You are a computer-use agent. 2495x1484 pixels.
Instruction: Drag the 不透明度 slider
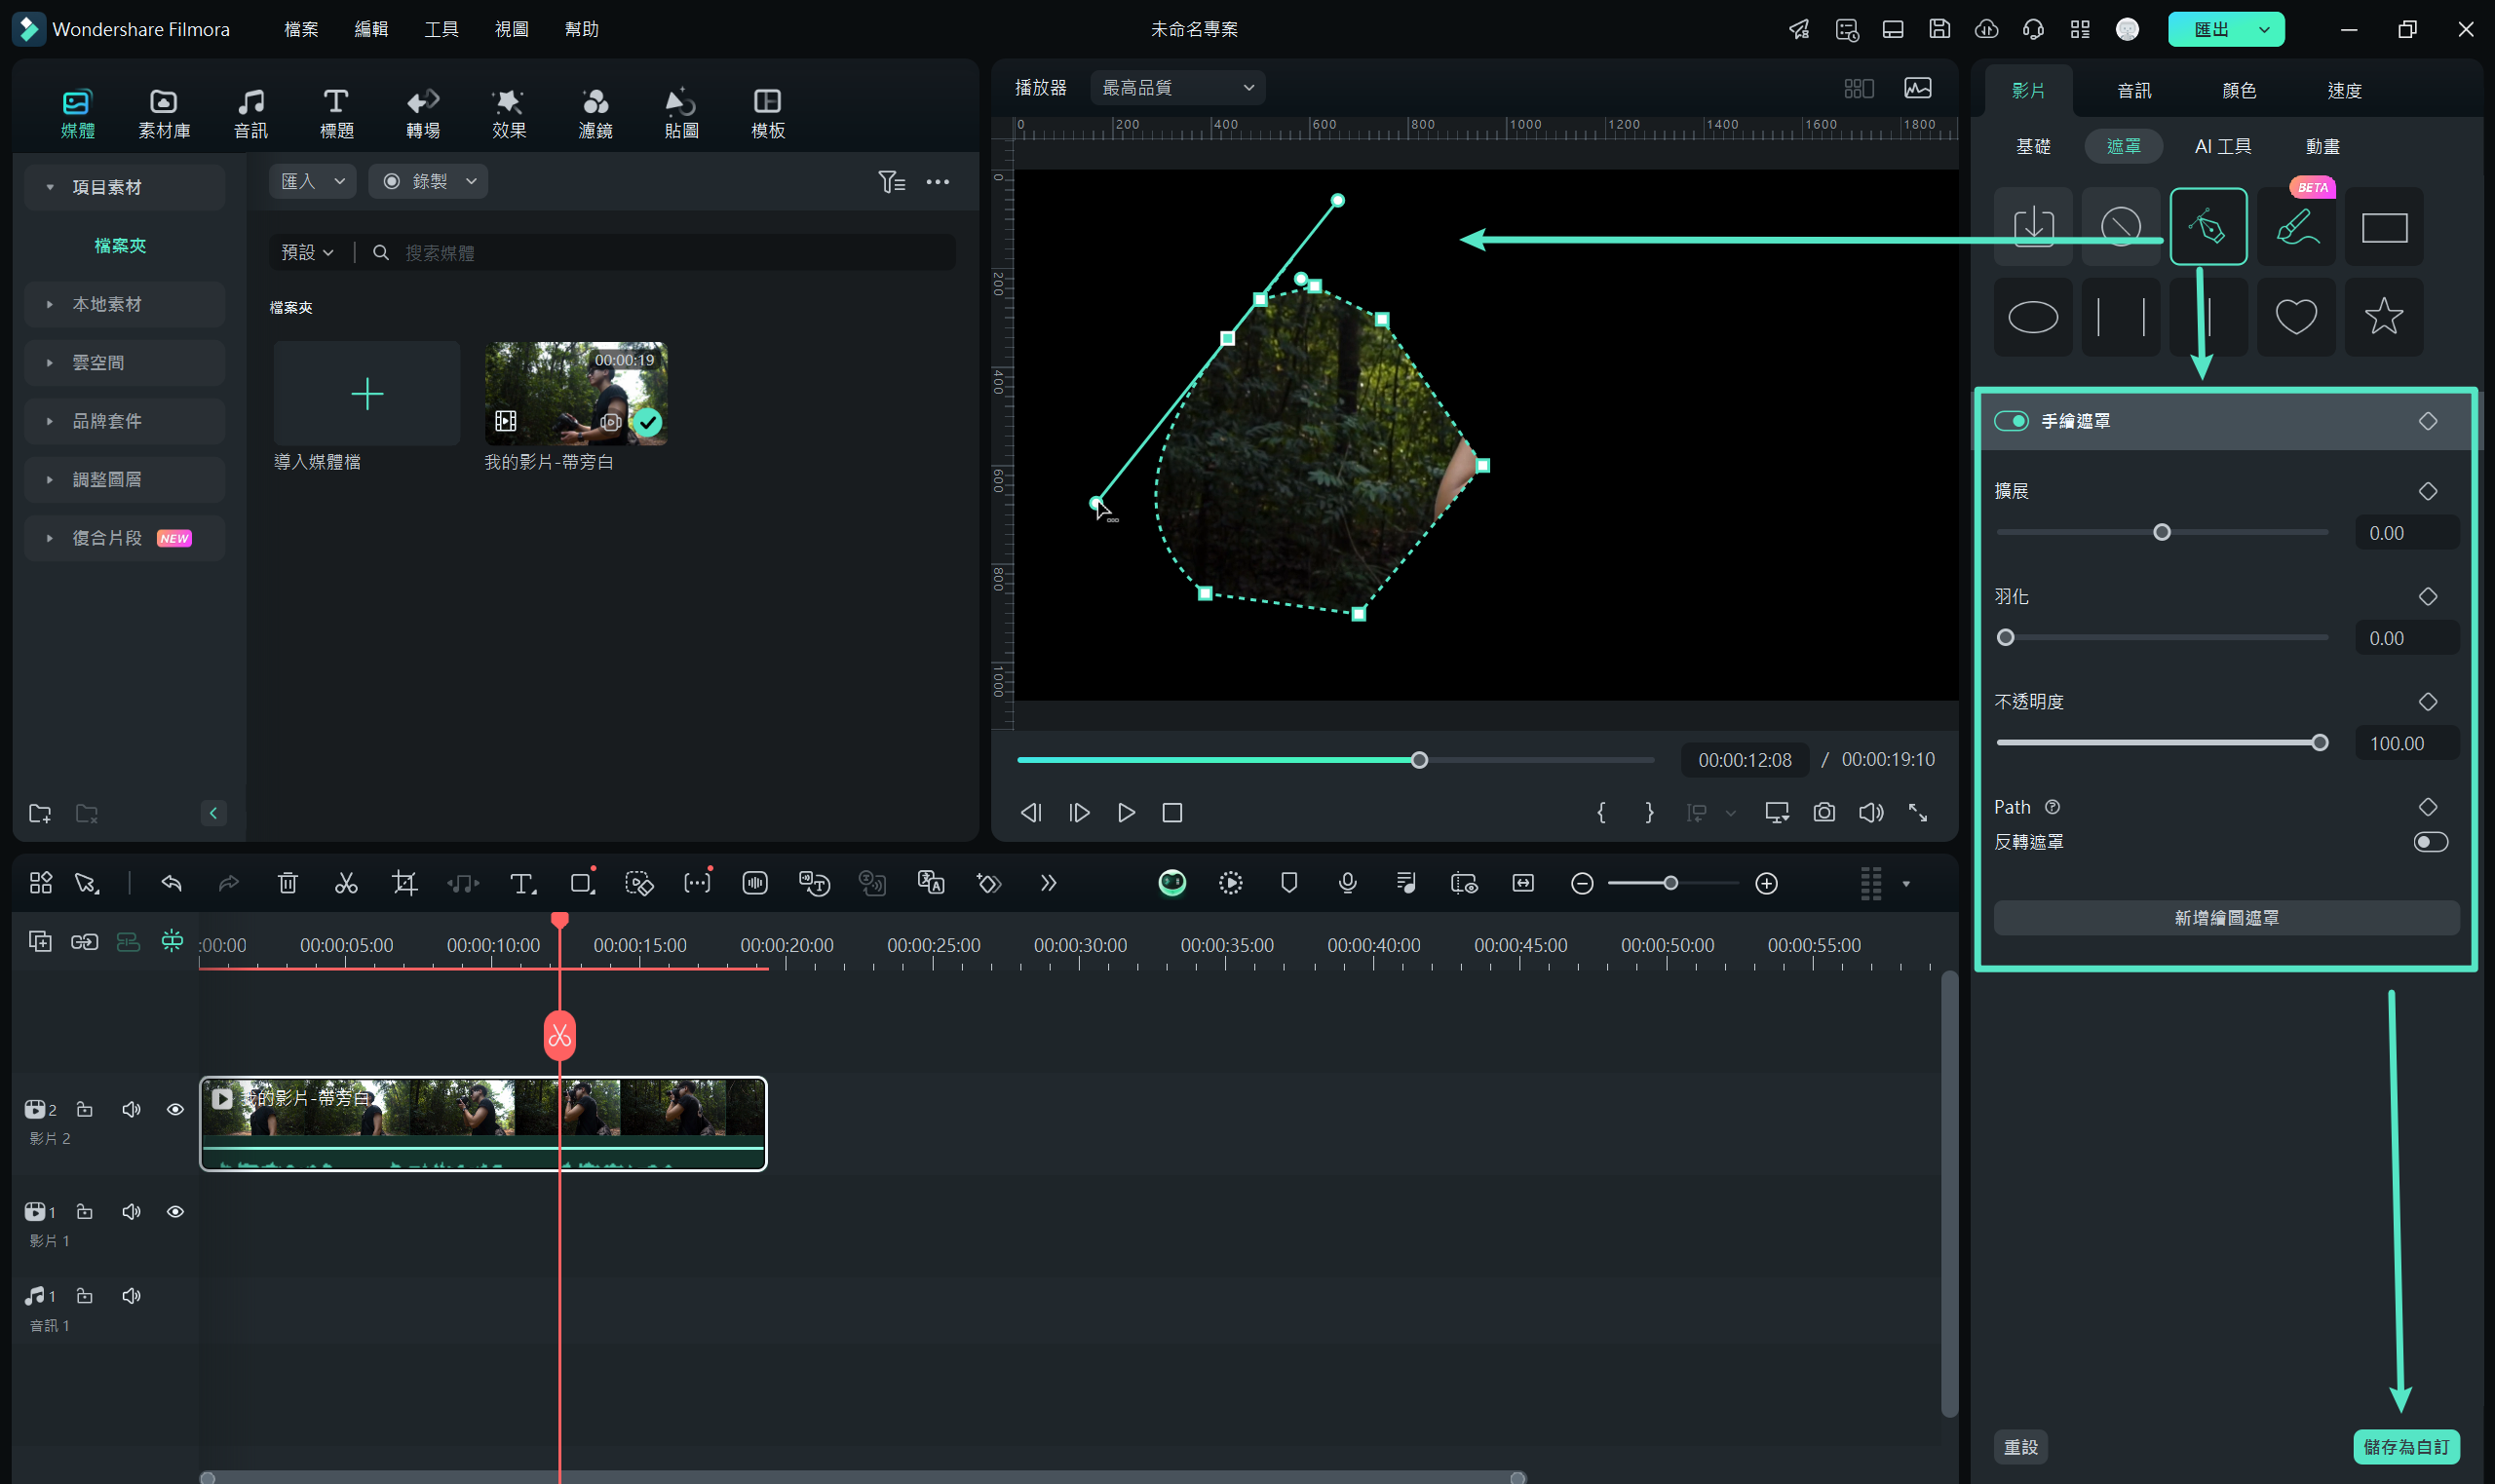[2319, 742]
